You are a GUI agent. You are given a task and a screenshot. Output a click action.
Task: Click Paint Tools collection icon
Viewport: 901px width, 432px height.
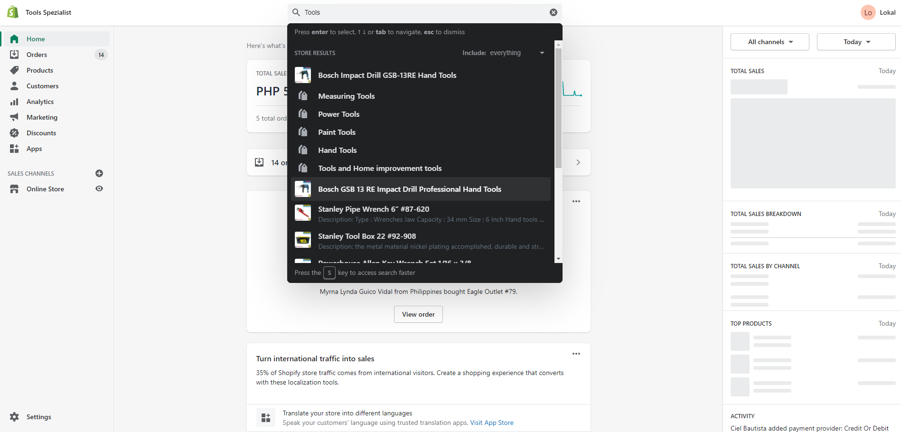point(303,132)
